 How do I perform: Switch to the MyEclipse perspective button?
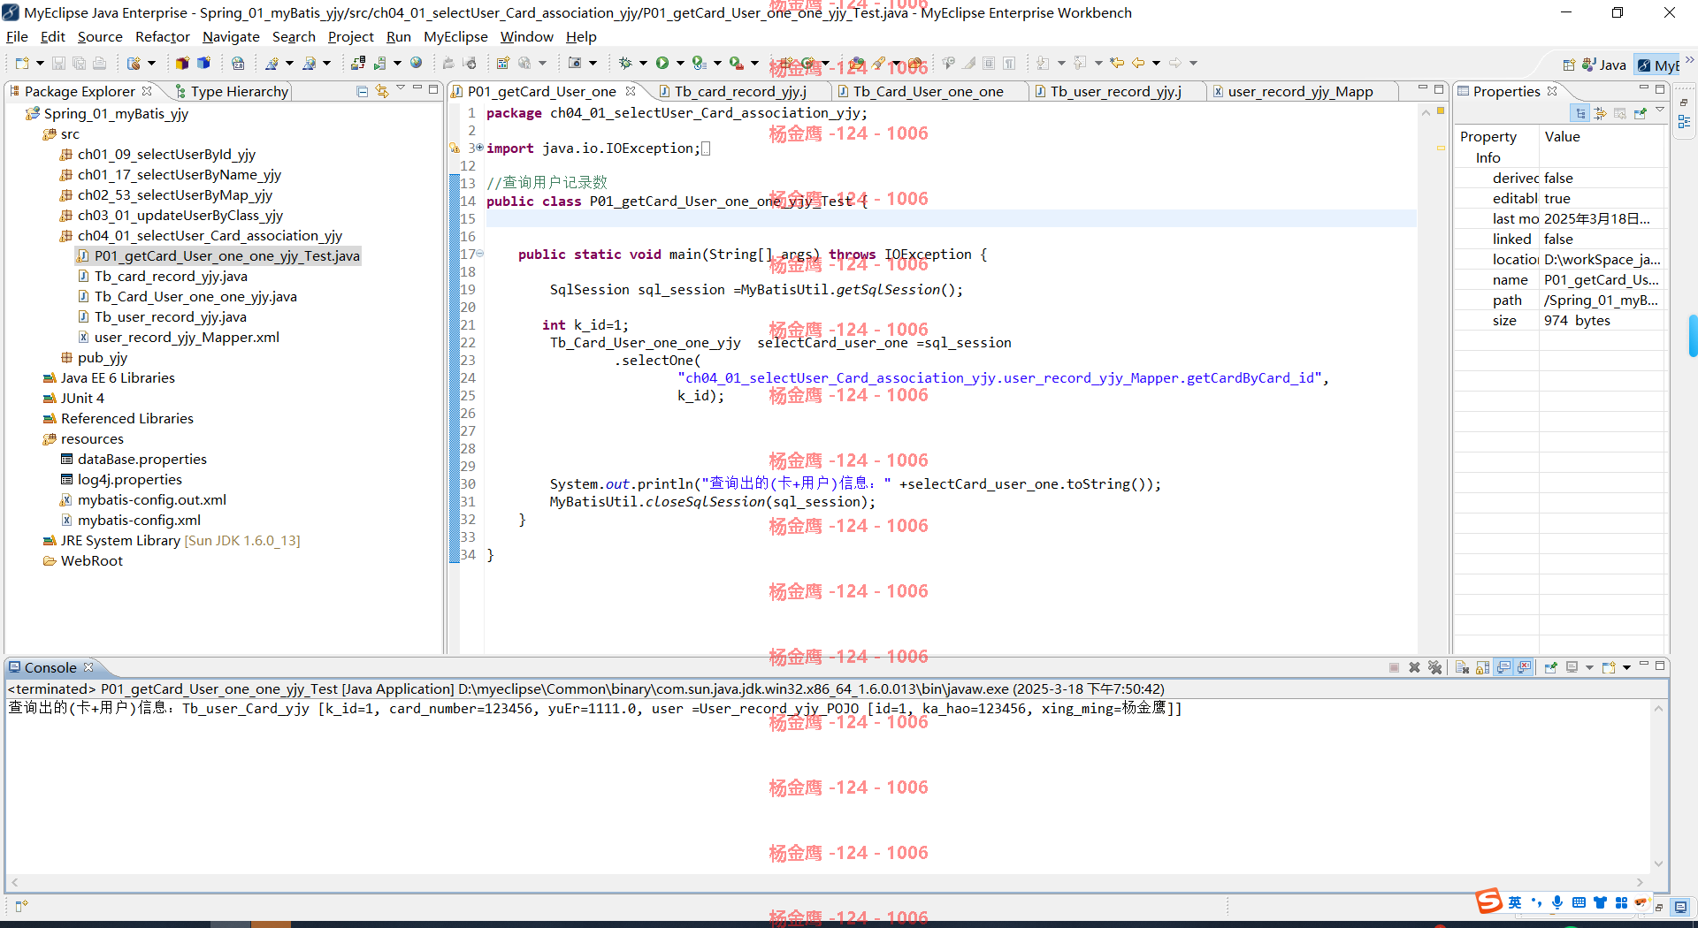coord(1657,65)
